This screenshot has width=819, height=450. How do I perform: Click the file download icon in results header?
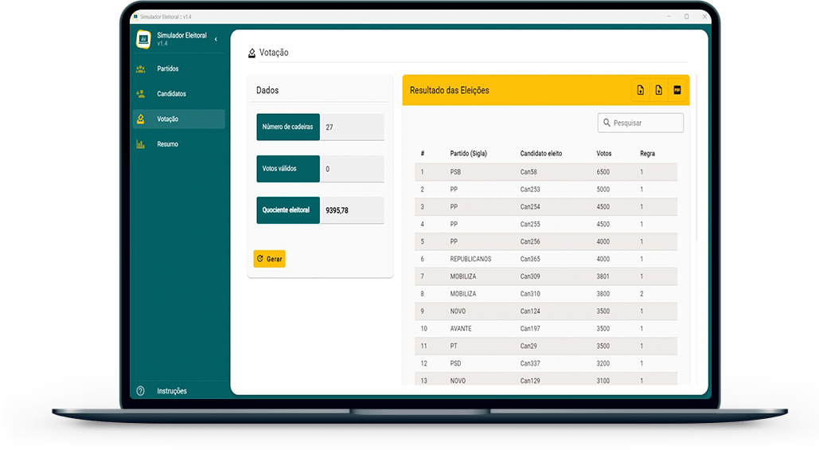pos(659,90)
